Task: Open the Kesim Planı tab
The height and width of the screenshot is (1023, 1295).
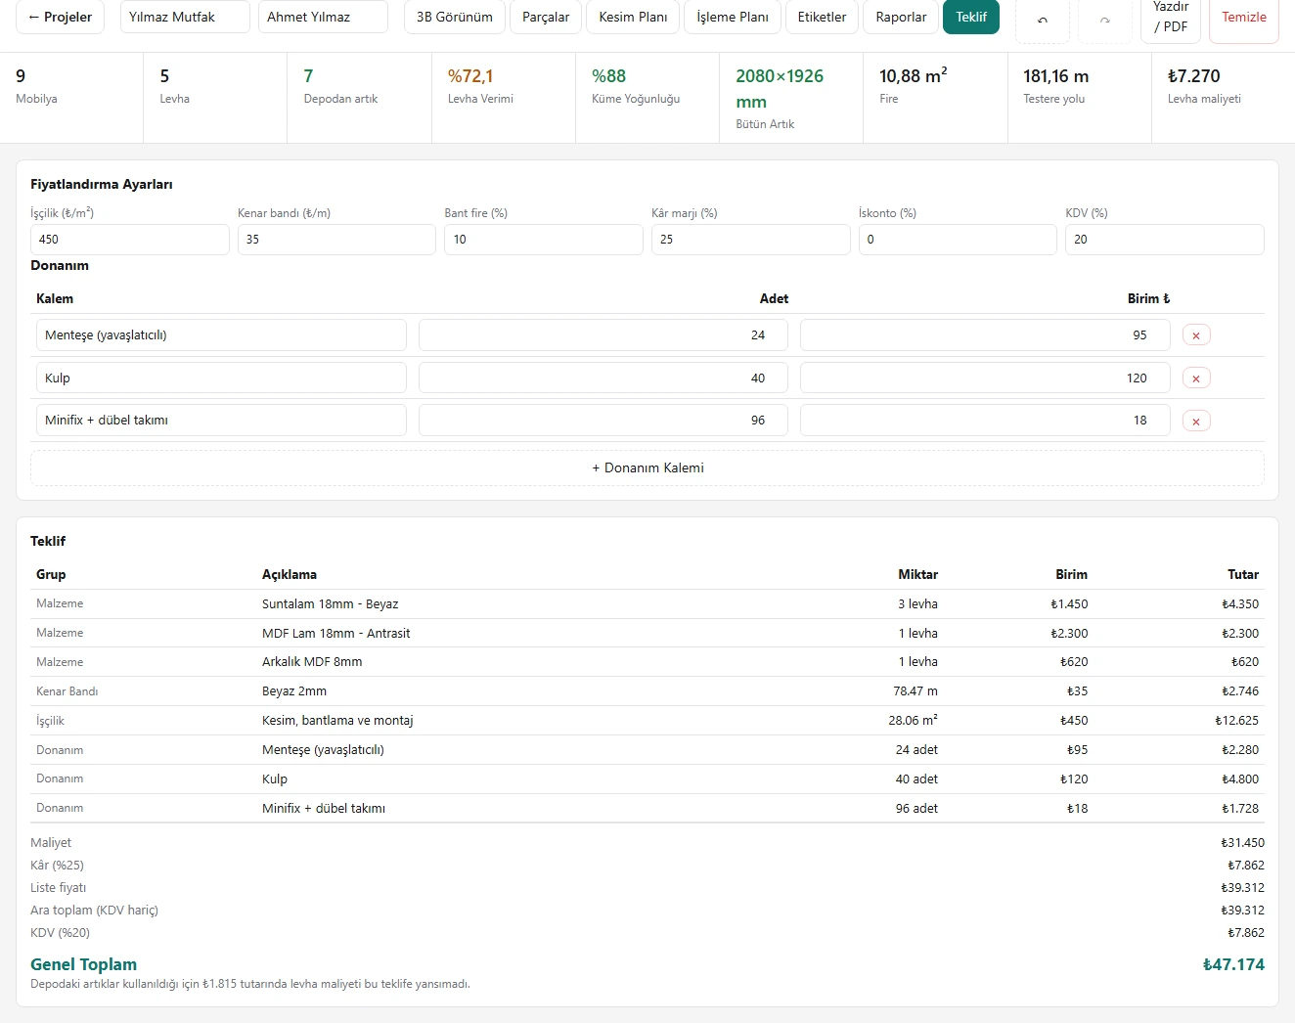Action: [633, 17]
